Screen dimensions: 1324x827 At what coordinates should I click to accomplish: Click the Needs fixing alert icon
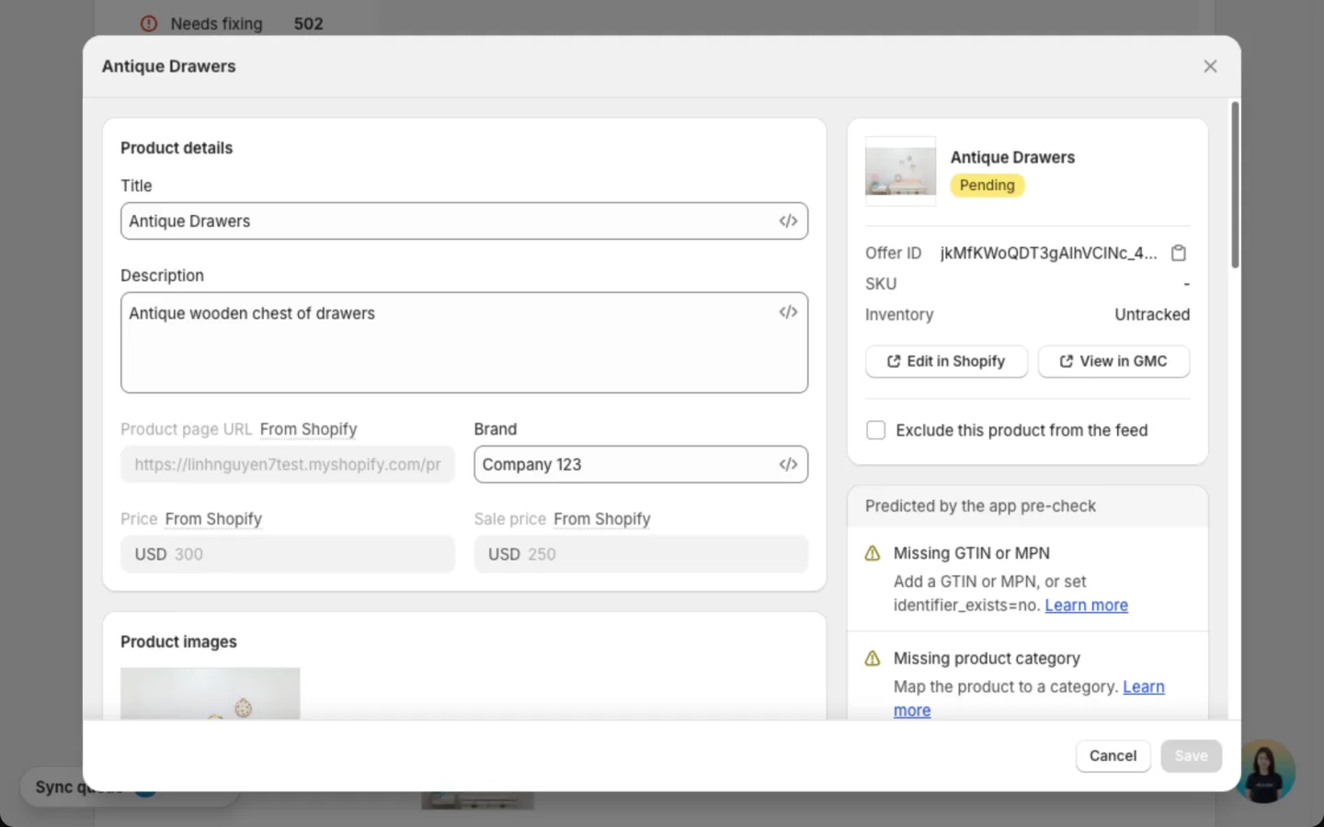click(x=149, y=24)
